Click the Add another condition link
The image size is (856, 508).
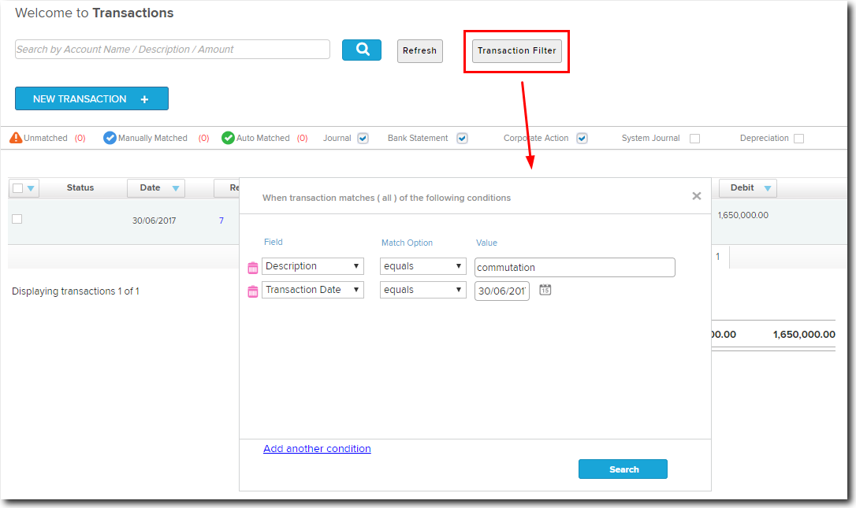pyautogui.click(x=317, y=449)
